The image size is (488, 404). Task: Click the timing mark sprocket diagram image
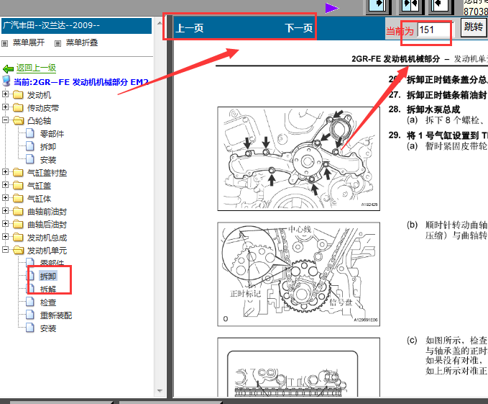click(x=298, y=274)
